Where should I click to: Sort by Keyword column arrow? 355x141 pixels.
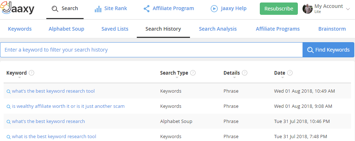click(x=20, y=78)
